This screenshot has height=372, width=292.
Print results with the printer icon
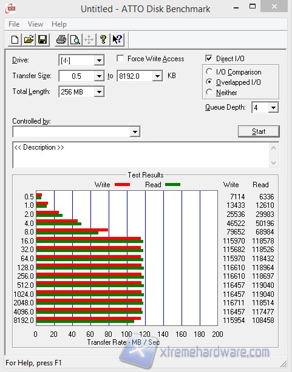click(61, 39)
